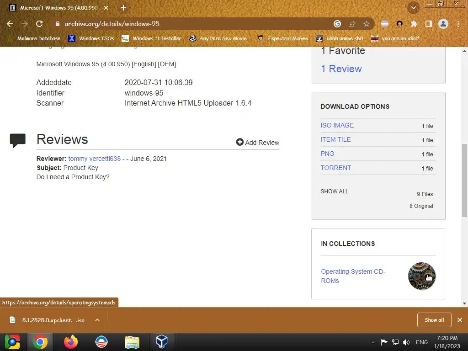Go forward with the browser forward arrow
This screenshot has height=351, width=468.
pos(25,24)
